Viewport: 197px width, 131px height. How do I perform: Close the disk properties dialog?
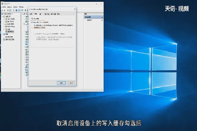point(75,9)
